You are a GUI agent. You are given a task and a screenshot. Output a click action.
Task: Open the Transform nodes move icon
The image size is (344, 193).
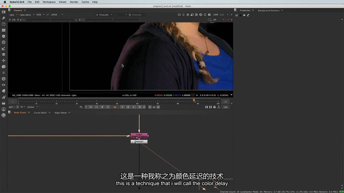point(3,61)
